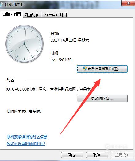Confirm with the 确定 button
Viewport: 135px width, 161px height.
click(72, 155)
